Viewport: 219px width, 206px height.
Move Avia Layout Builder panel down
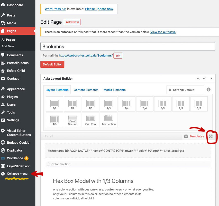point(204,79)
